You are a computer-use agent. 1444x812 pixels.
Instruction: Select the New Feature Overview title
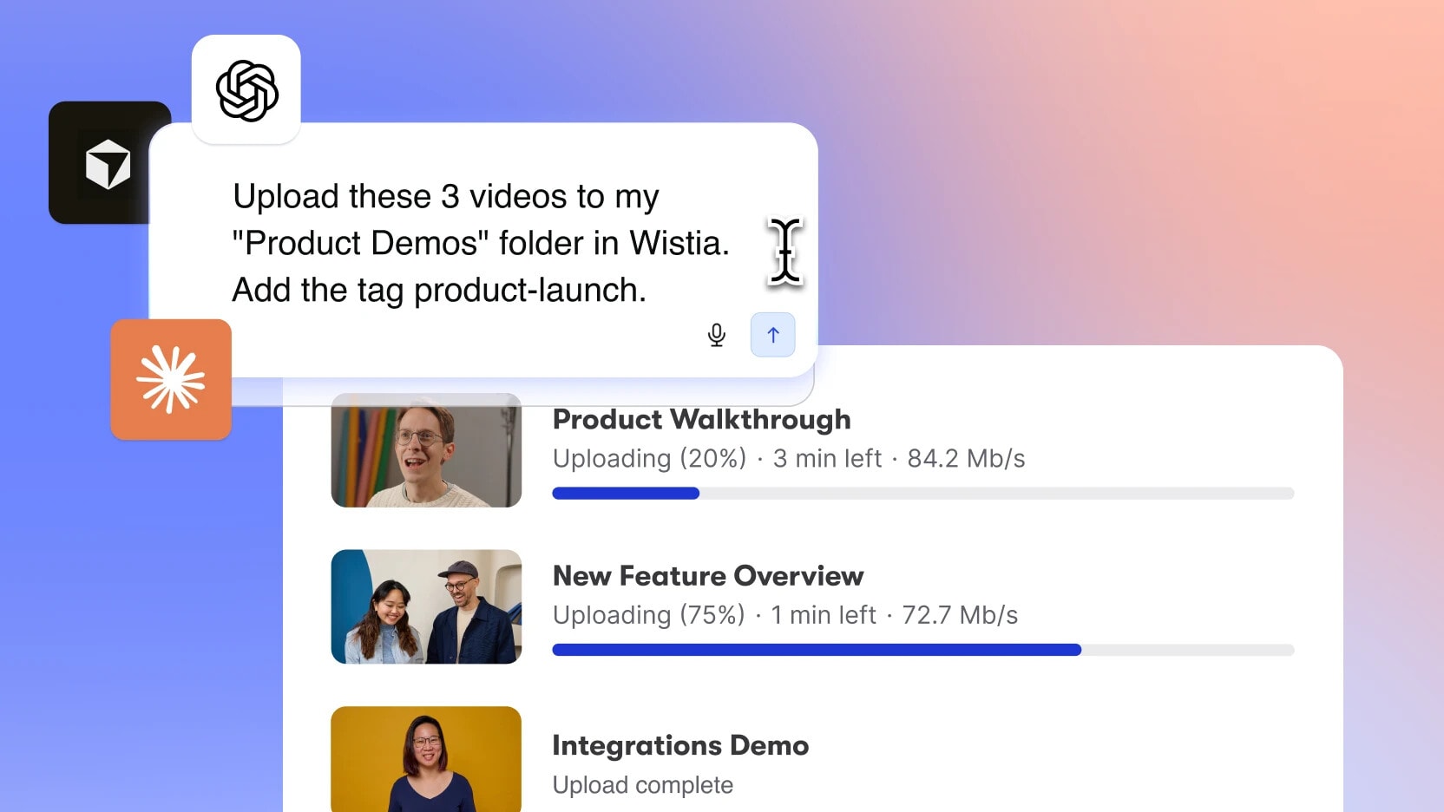click(708, 576)
